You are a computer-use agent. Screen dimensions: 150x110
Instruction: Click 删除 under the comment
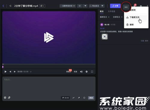click(146, 41)
